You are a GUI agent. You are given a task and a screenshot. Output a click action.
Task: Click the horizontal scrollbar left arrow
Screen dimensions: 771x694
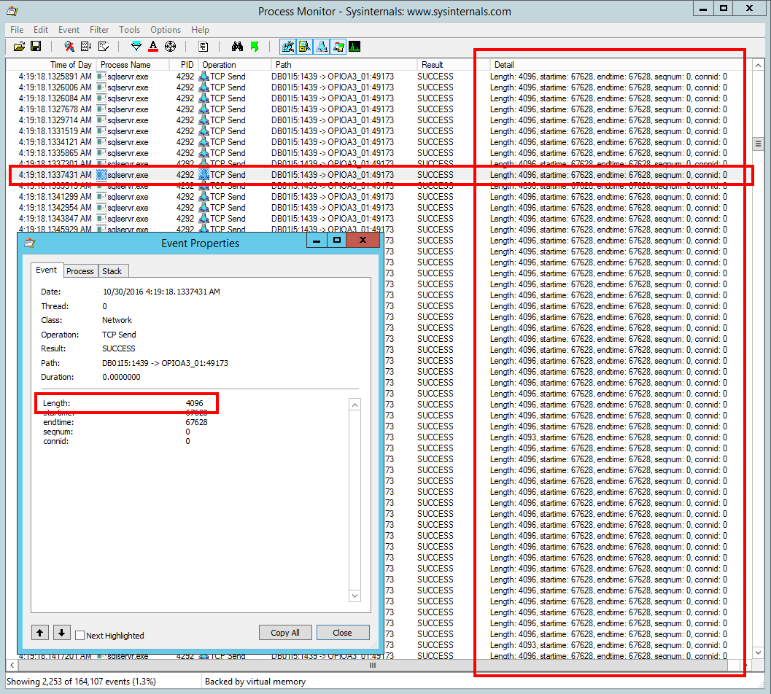click(12, 665)
